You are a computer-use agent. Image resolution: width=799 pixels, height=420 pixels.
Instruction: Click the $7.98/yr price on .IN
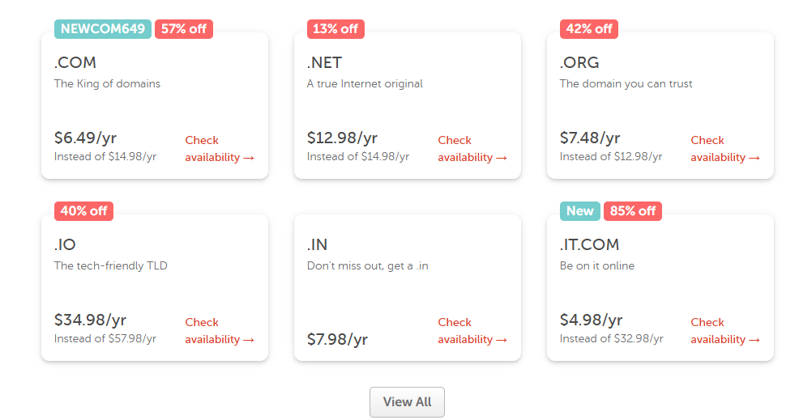click(337, 339)
